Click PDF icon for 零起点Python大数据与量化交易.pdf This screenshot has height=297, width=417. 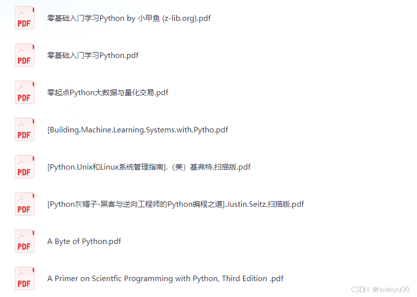[25, 92]
